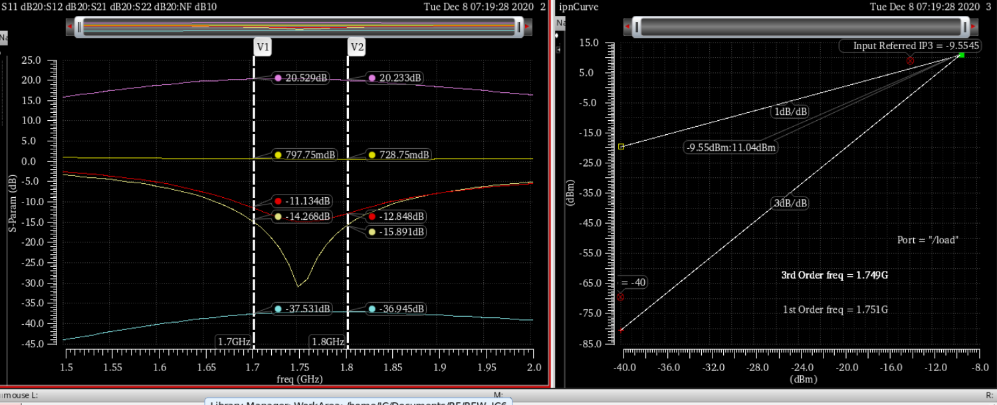Click left red arrow on S-Param zoom strip
Viewport: 997px width, 405px height.
(69, 27)
